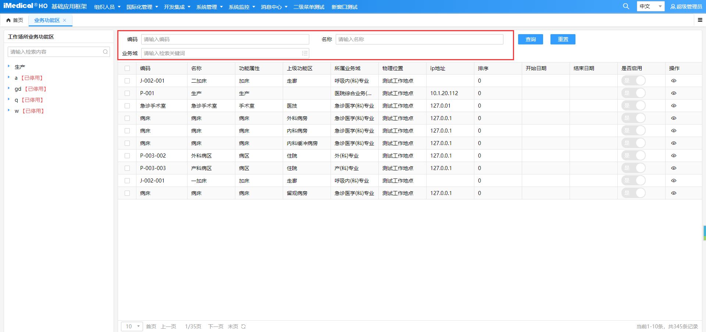Click the search magnifier in left tree search box
Viewport: 706px width, 332px height.
point(106,51)
